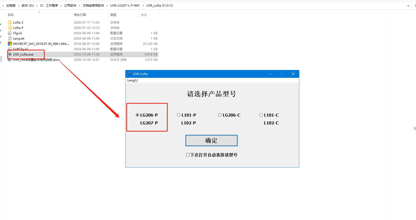
Task: Expand chevron after 软件 (D:) breadcrumb
Action: 37,6
